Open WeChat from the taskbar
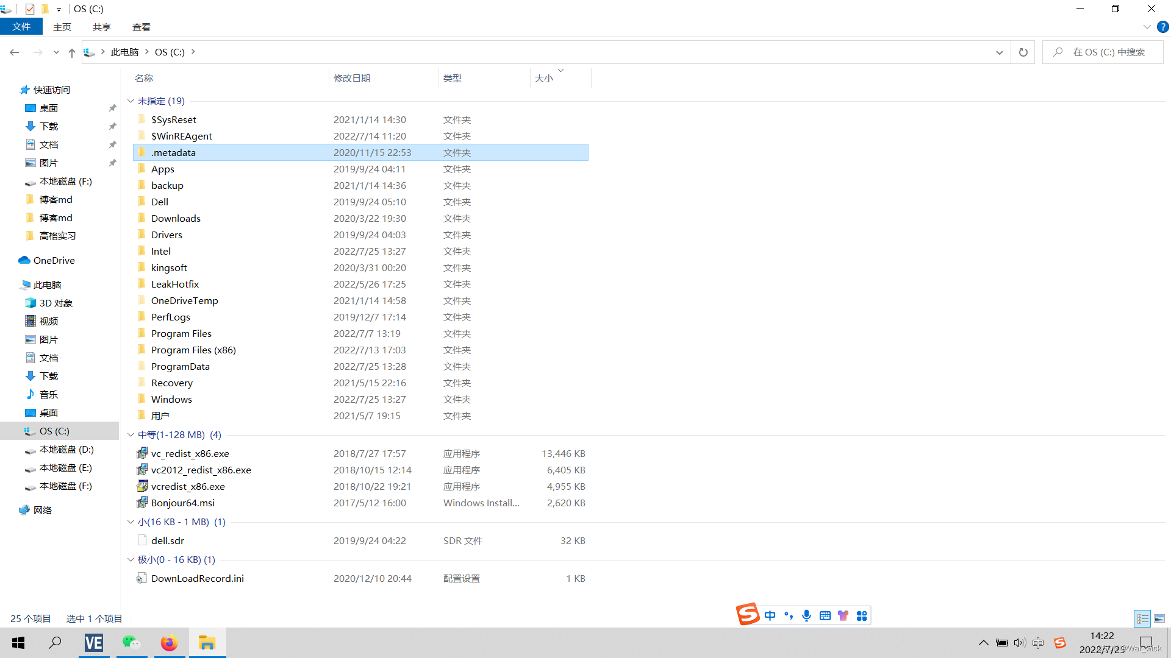1171x658 pixels. point(131,642)
